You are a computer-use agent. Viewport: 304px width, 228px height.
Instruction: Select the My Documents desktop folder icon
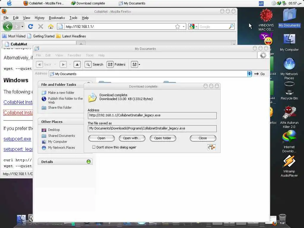pos(289,18)
